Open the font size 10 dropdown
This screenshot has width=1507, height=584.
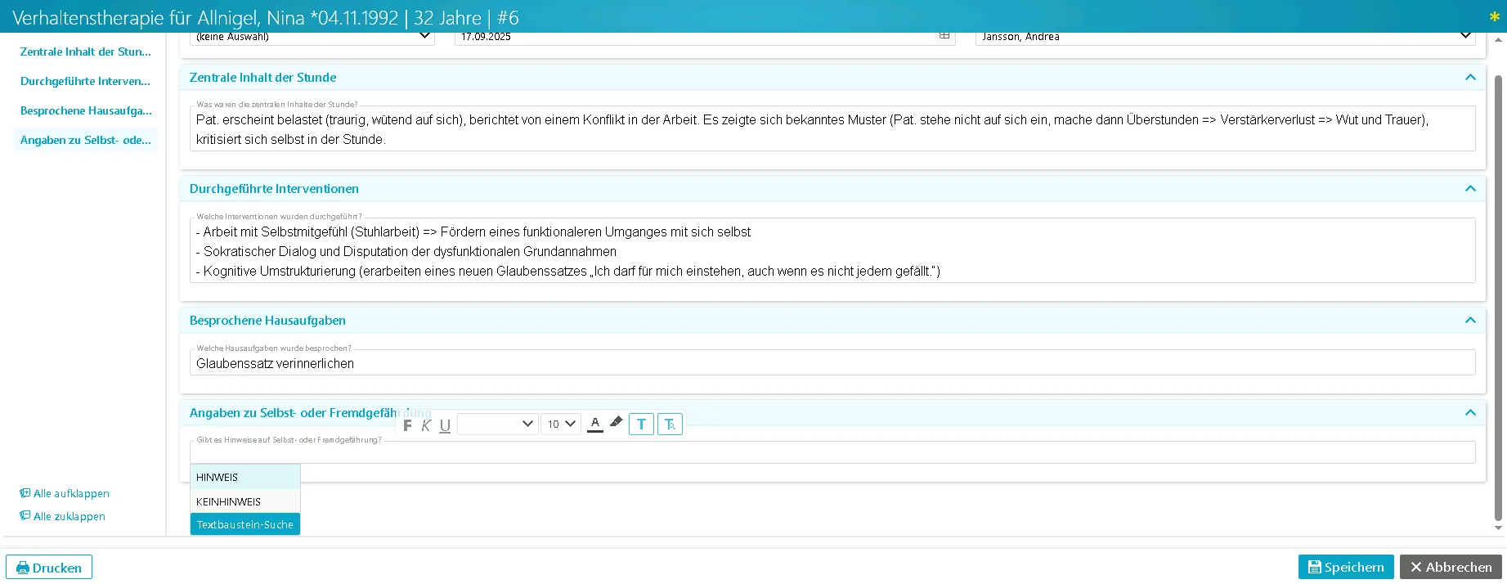(x=561, y=424)
